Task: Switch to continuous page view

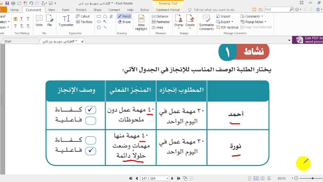Action: 256,178
